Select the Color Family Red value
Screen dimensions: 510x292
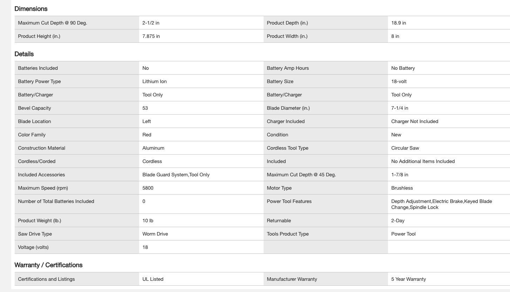coord(147,135)
